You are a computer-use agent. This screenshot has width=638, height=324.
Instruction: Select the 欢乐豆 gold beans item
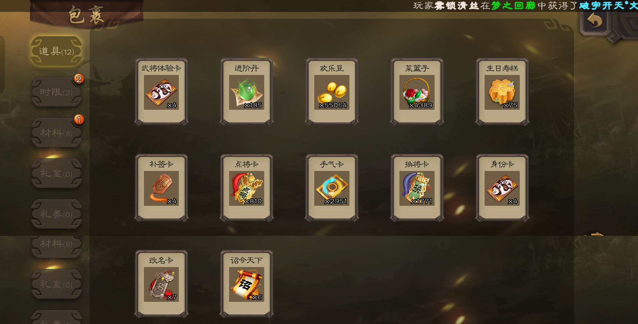[332, 92]
